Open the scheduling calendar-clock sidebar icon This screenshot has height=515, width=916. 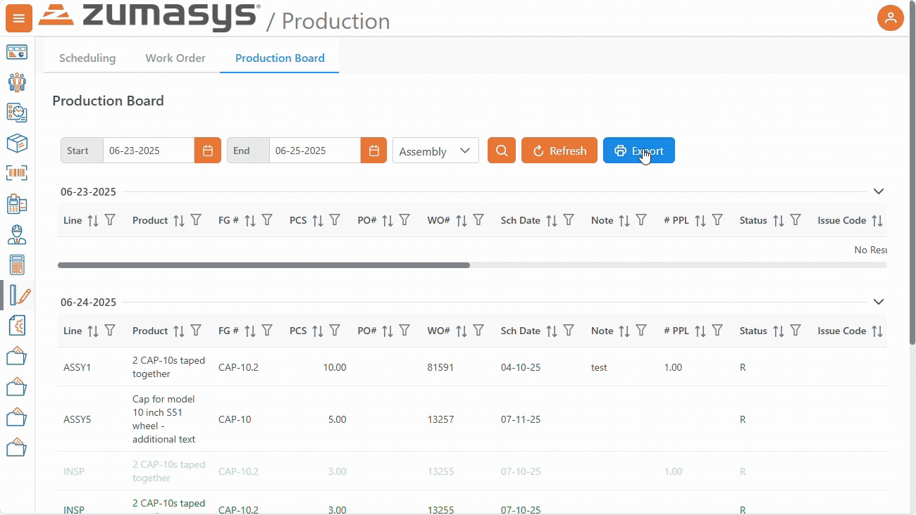point(17,112)
